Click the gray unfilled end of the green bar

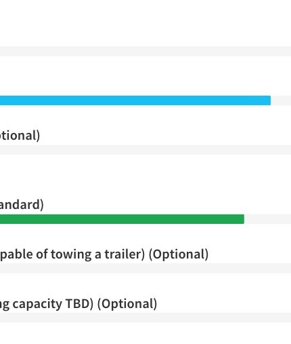click(x=267, y=219)
